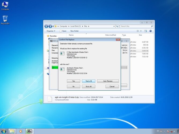Click the search magnifier icon
Image resolution: width=179 pixels, height=134 pixels.
point(152,26)
